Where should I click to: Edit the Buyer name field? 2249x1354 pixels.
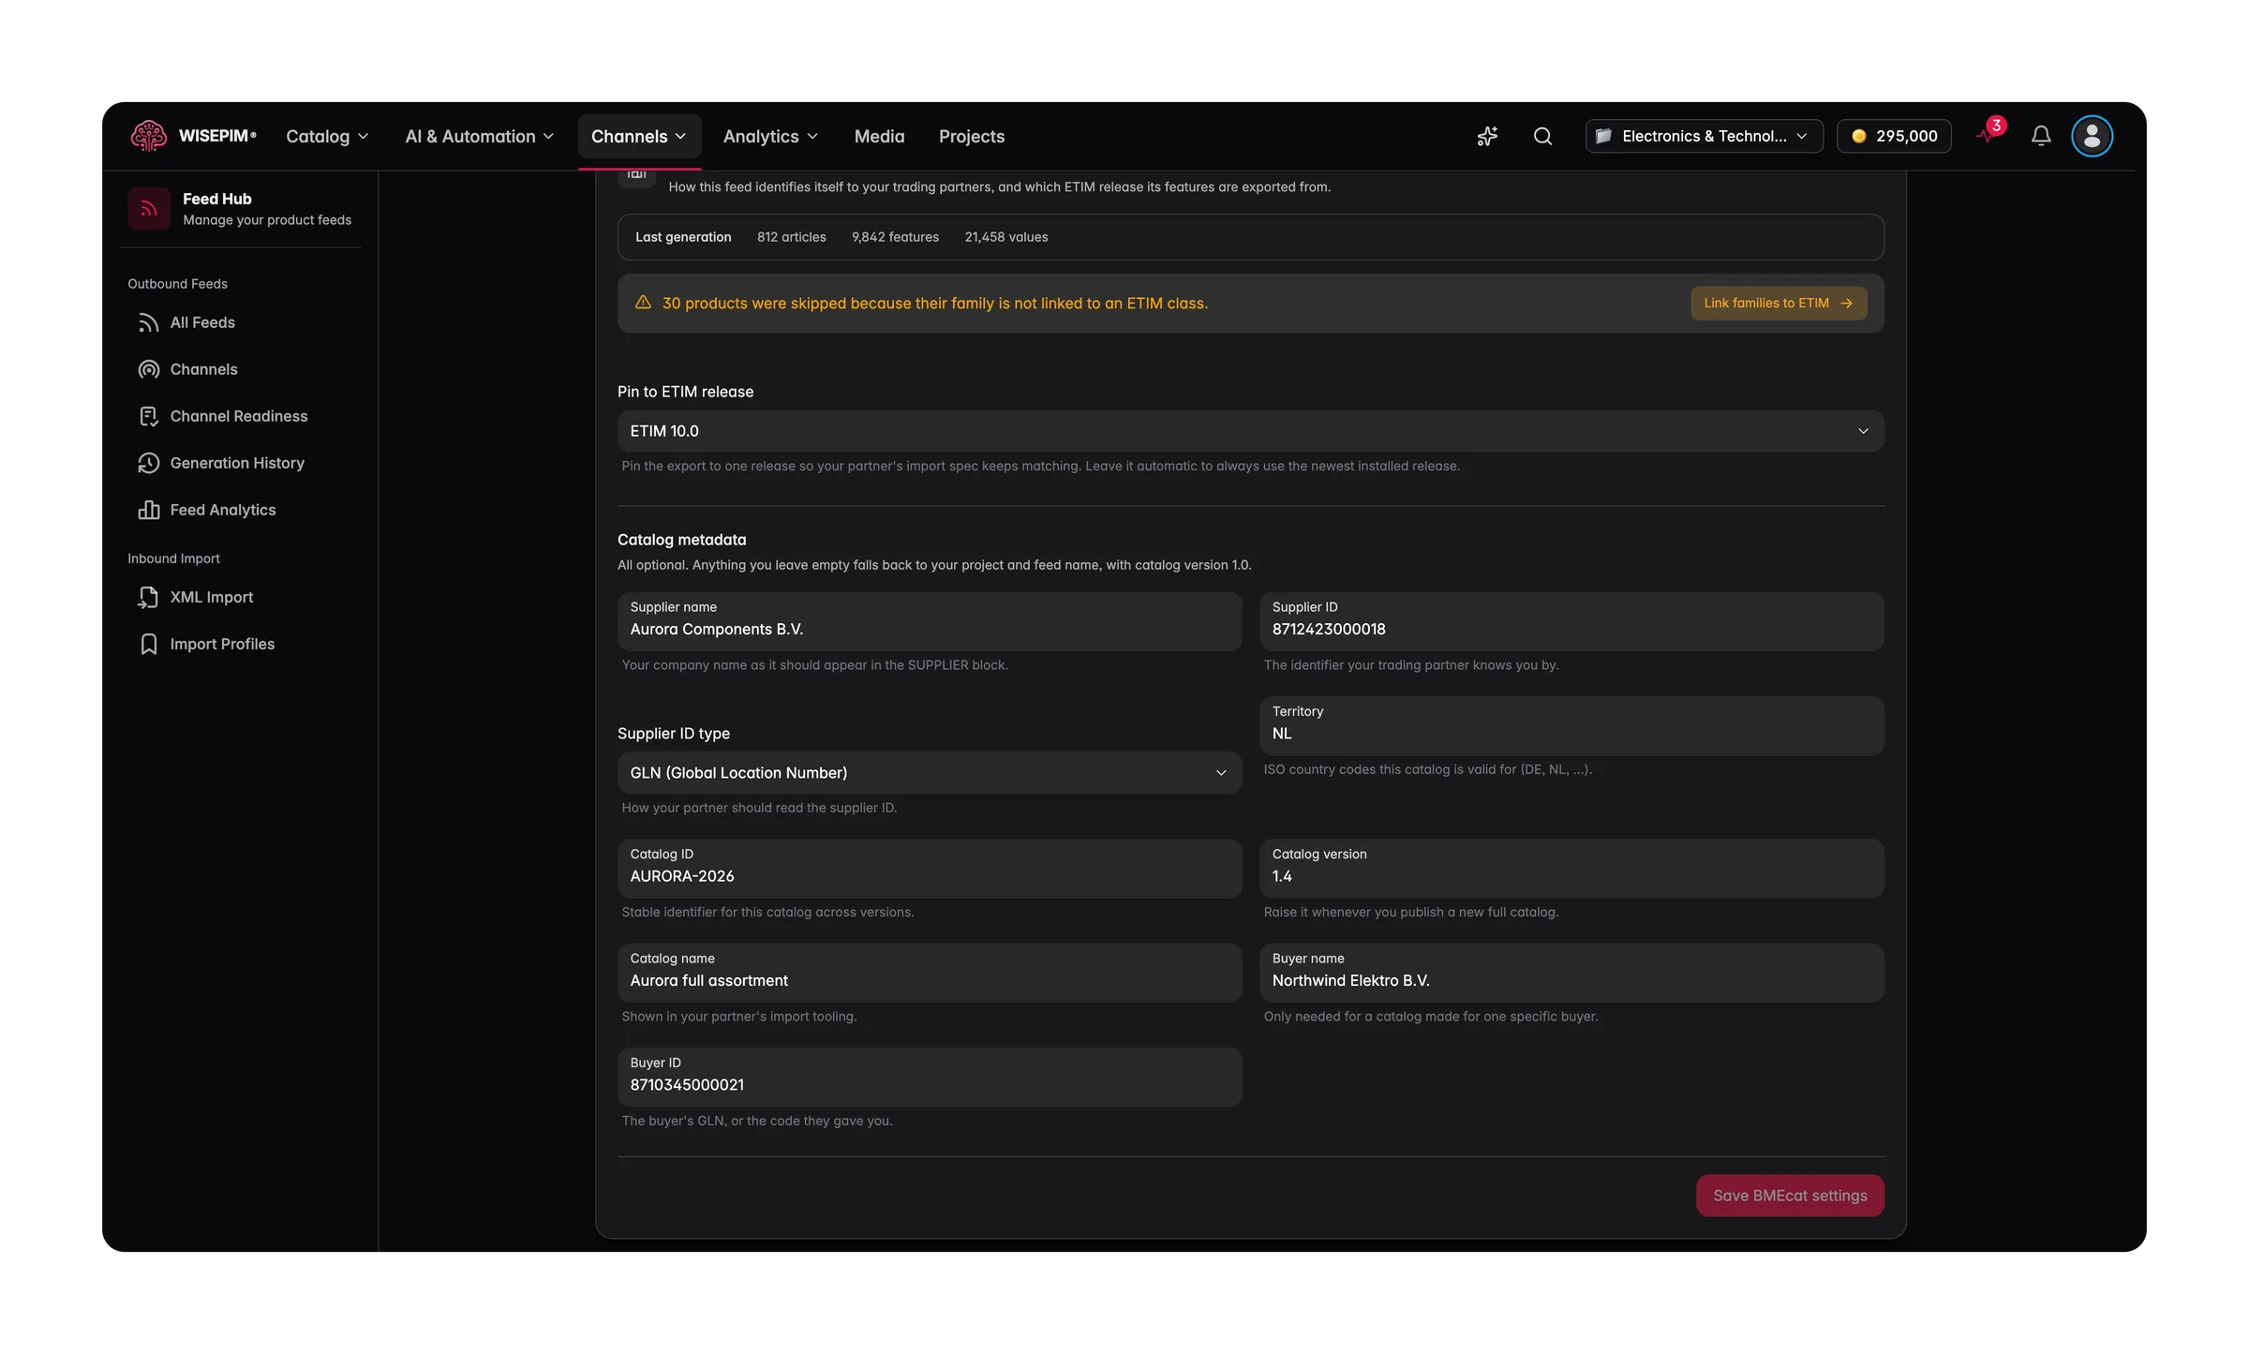[x=1571, y=973]
